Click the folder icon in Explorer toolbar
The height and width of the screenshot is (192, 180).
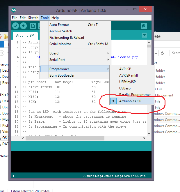(x=6, y=36)
